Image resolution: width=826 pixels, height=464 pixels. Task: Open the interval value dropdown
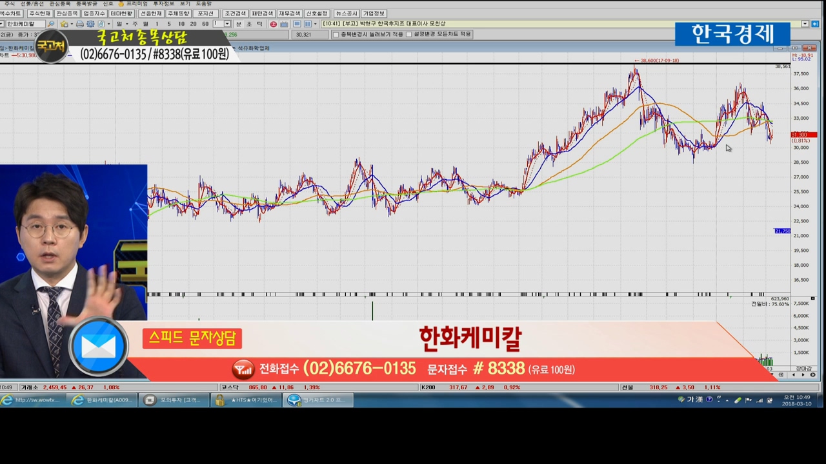click(x=227, y=24)
